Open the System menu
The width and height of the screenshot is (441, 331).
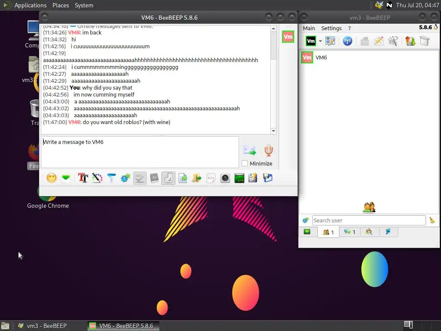84,5
